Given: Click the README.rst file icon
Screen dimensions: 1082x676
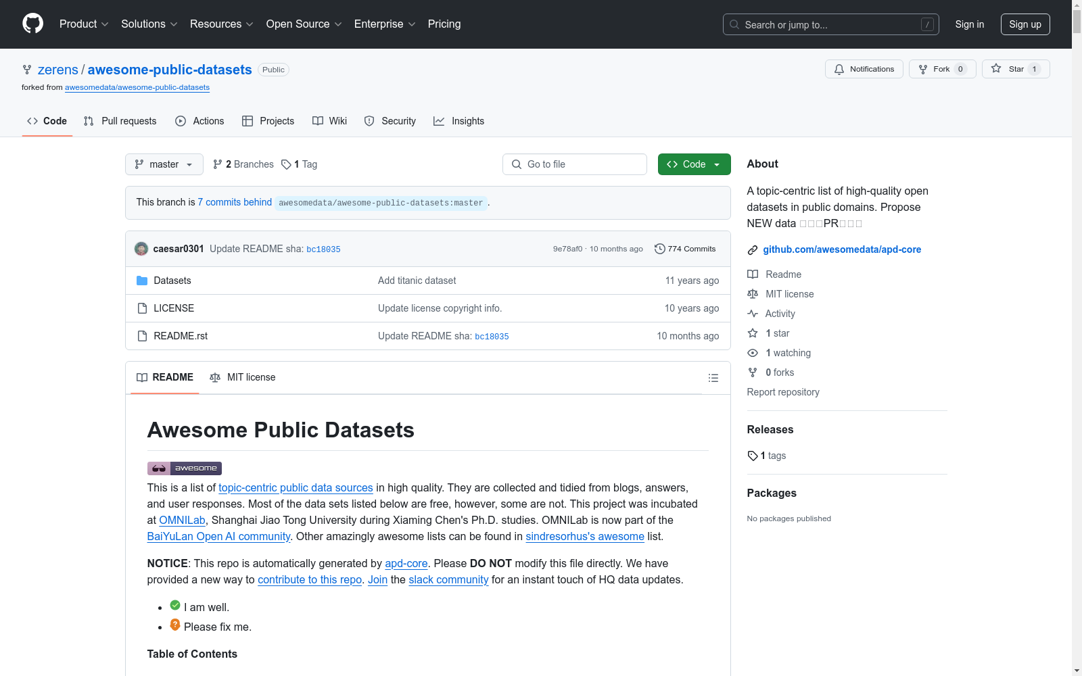Looking at the screenshot, I should 142,336.
